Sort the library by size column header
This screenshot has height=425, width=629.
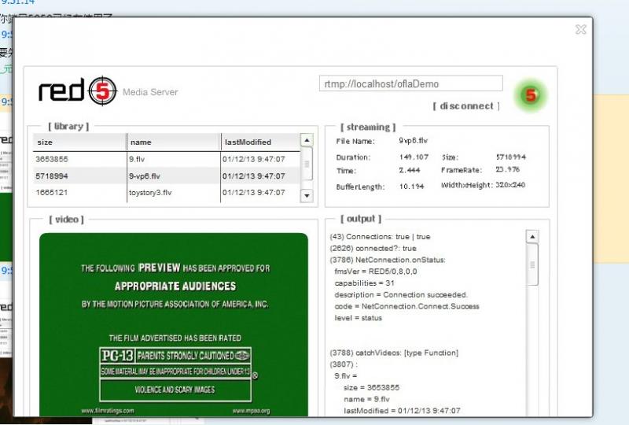[79, 142]
